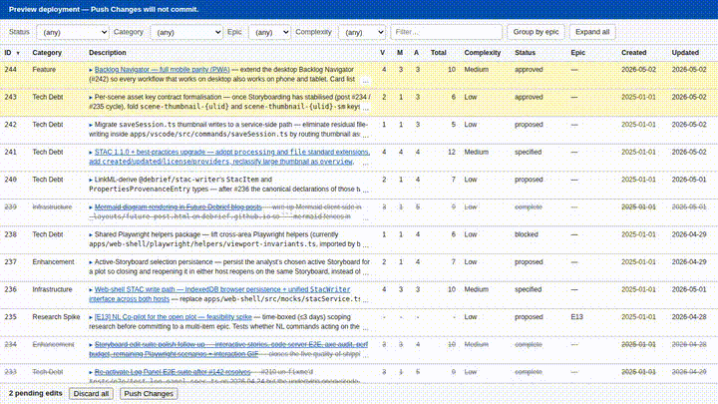Click the ellipsis on row 240 description

[x=365, y=191]
